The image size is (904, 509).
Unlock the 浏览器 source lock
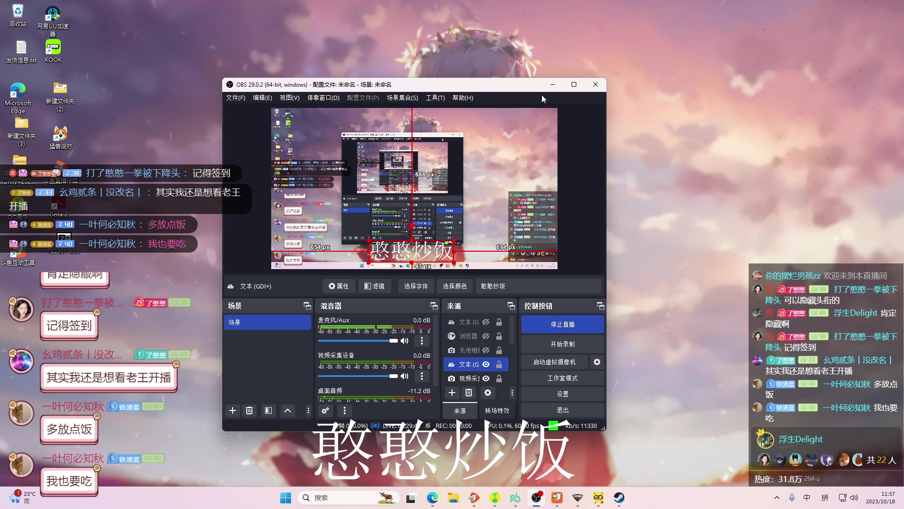(x=499, y=336)
